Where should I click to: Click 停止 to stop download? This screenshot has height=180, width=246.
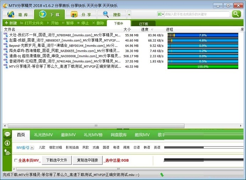[x=83, y=23]
